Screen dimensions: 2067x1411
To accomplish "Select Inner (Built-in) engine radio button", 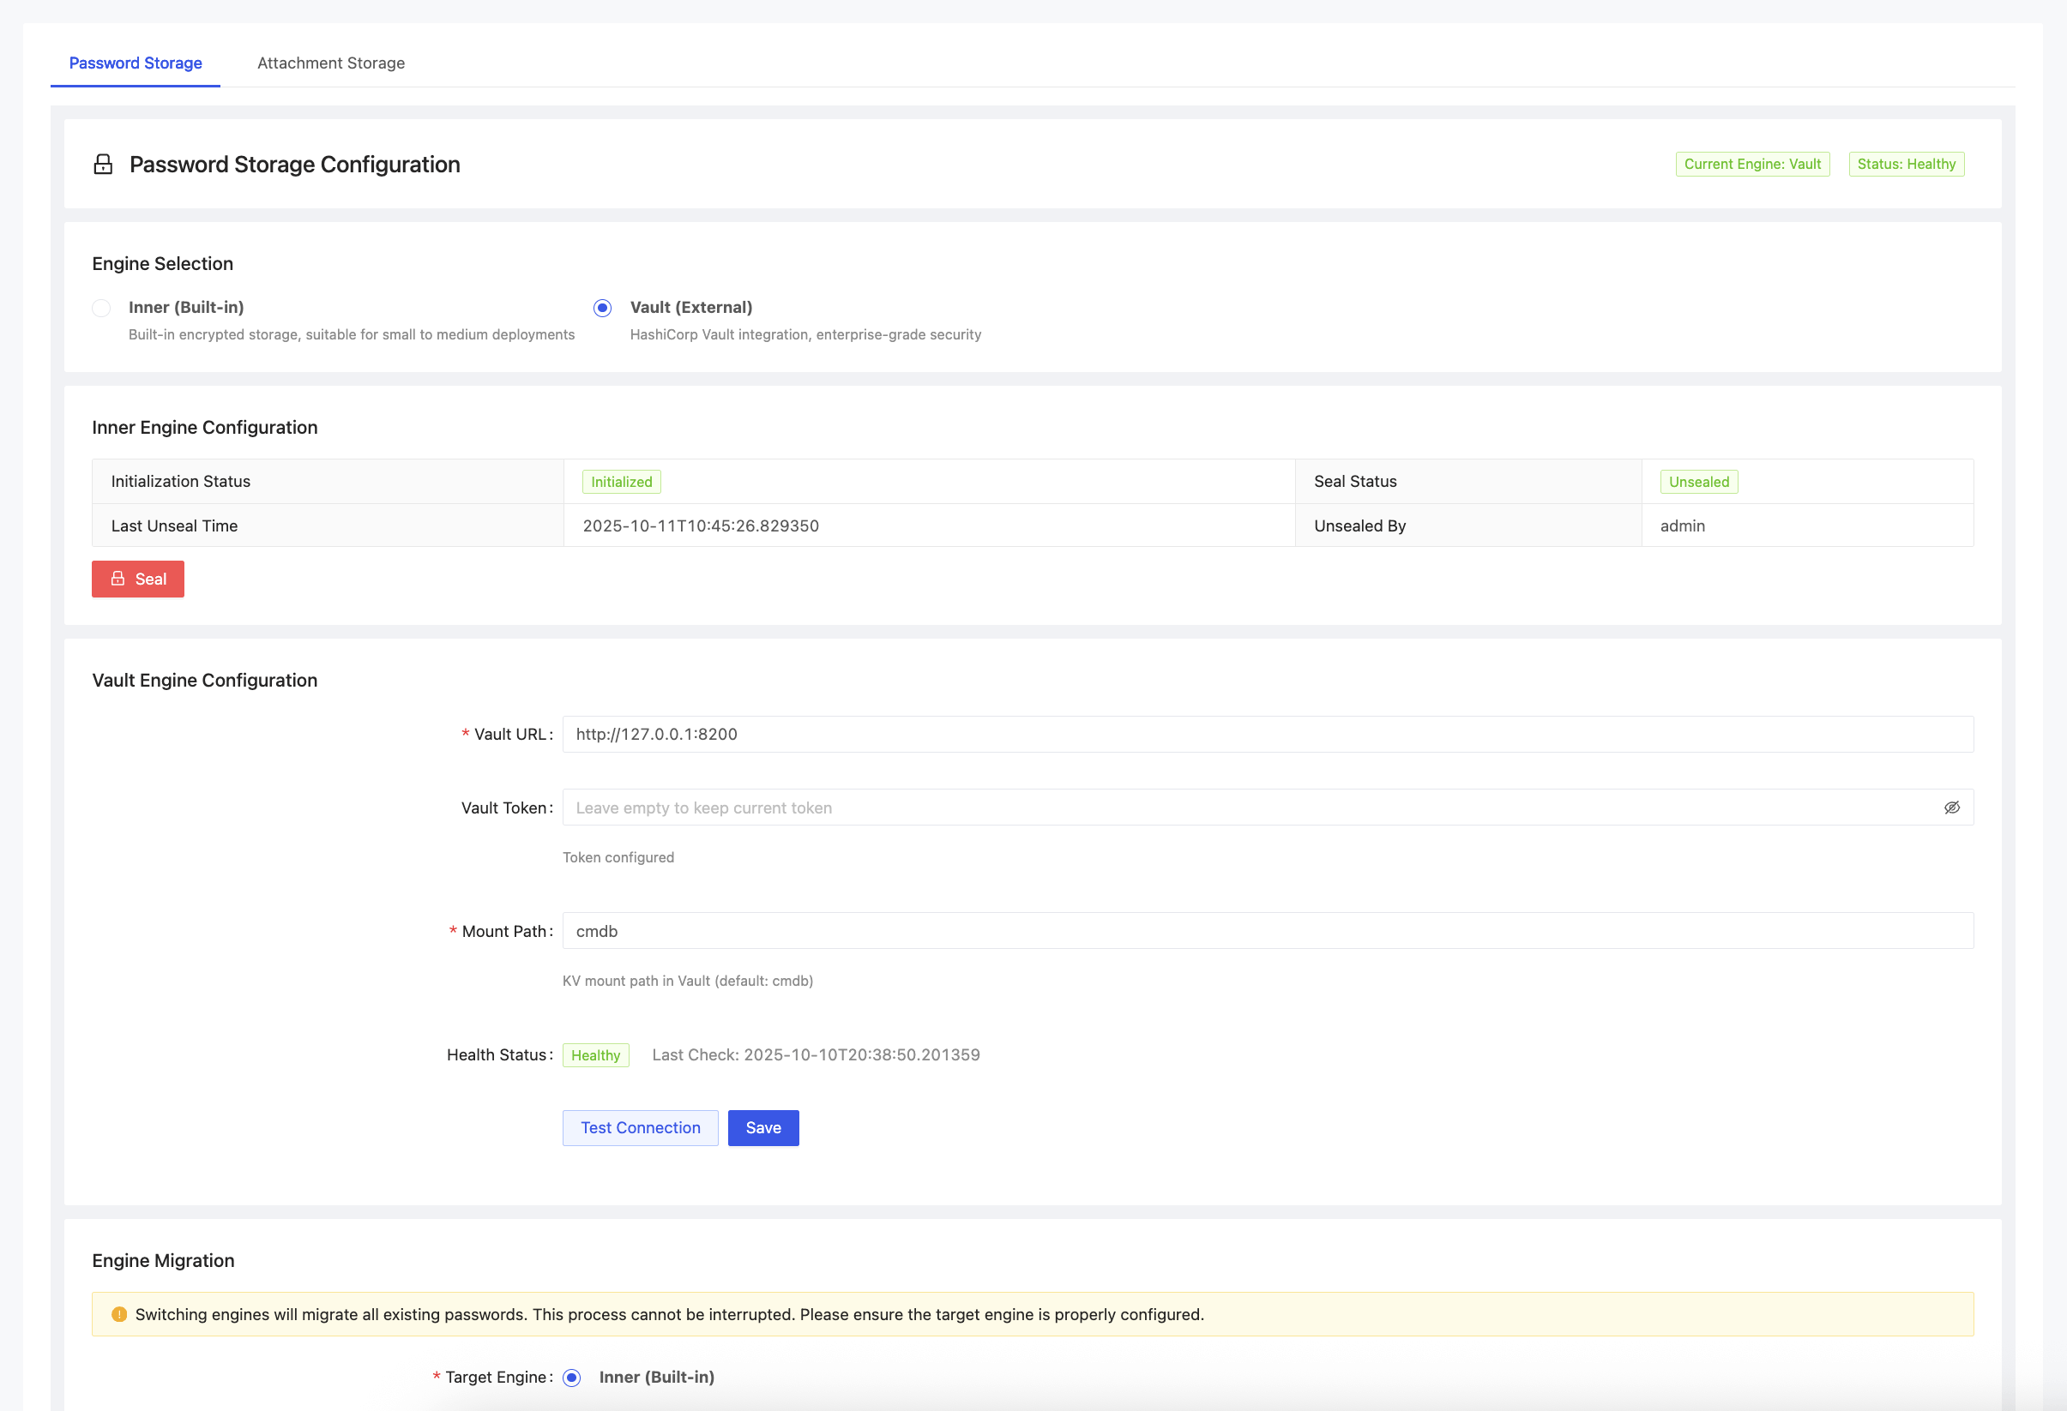I will (x=101, y=308).
